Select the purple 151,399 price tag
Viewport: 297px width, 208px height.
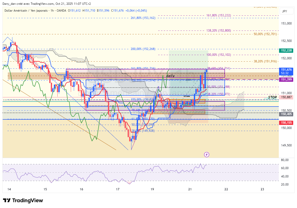pyautogui.click(x=286, y=80)
